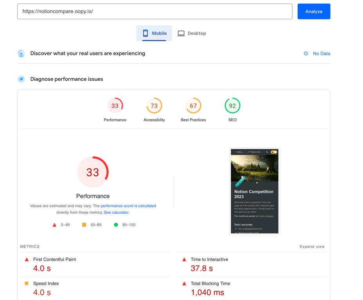Click the Speed Index label

click(46, 283)
